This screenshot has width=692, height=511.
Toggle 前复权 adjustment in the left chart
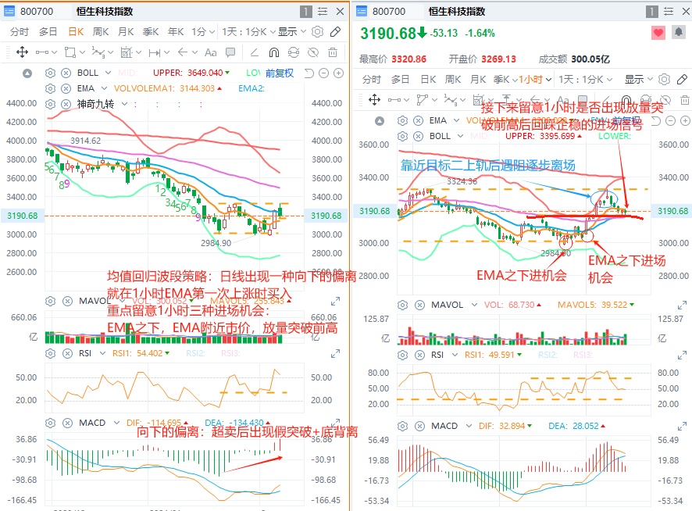click(279, 73)
